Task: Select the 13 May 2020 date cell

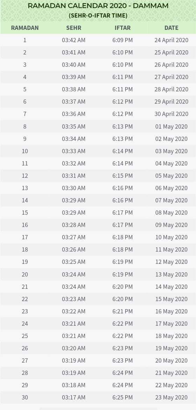Action: pyautogui.click(x=171, y=274)
